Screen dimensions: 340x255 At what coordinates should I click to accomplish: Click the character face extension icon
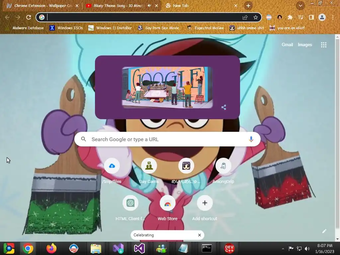280,17
